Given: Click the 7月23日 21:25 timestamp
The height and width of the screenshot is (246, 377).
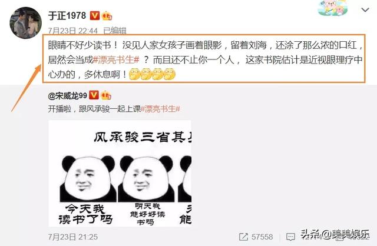Looking at the screenshot, I should 73,237.
